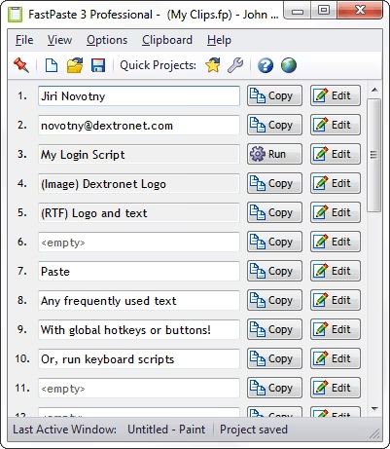Click the scrollbar up arrow
Image resolution: width=390 pixels, height=449 pixels.
click(x=374, y=90)
